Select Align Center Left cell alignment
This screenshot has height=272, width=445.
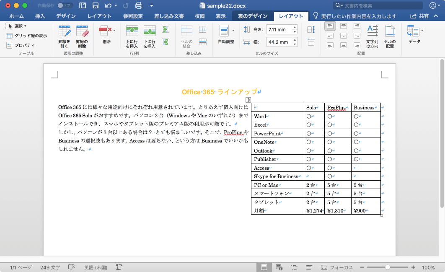coord(330,36)
